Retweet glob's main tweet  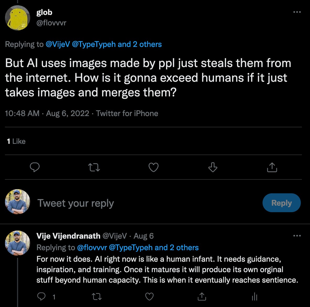point(94,167)
